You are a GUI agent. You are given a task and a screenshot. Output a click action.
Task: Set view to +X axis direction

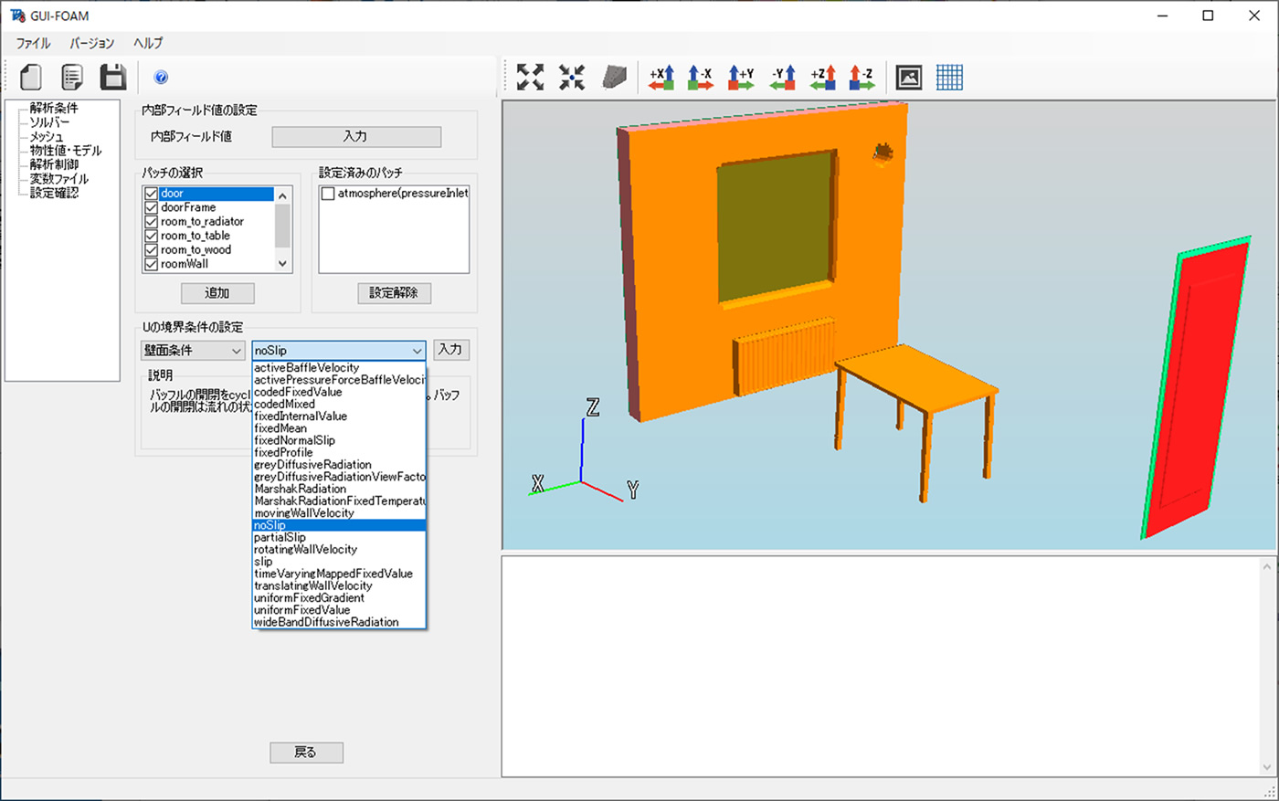[x=661, y=78]
